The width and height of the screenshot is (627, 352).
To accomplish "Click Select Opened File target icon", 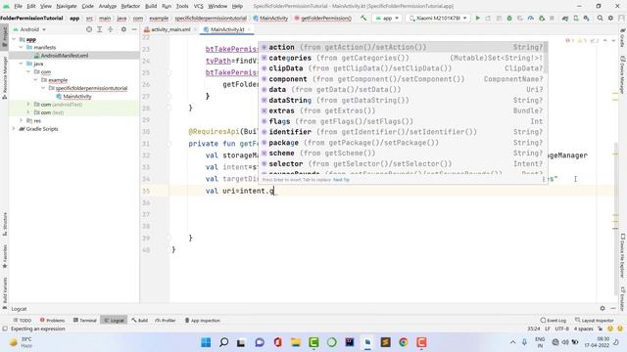I will point(89,29).
